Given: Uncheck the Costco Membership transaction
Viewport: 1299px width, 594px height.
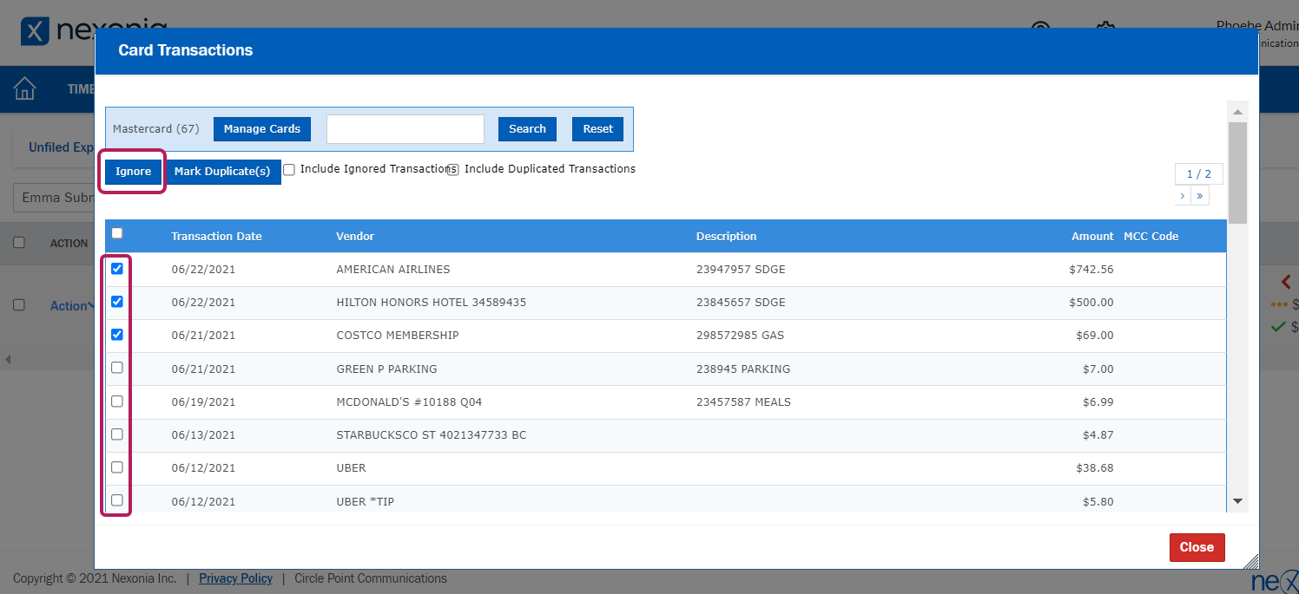Looking at the screenshot, I should pos(117,335).
